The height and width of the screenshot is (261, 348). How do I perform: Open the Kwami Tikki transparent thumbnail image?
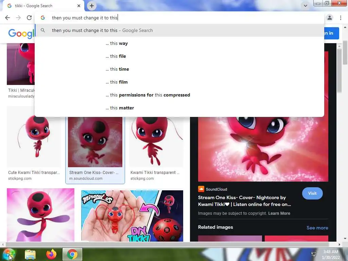(156, 142)
